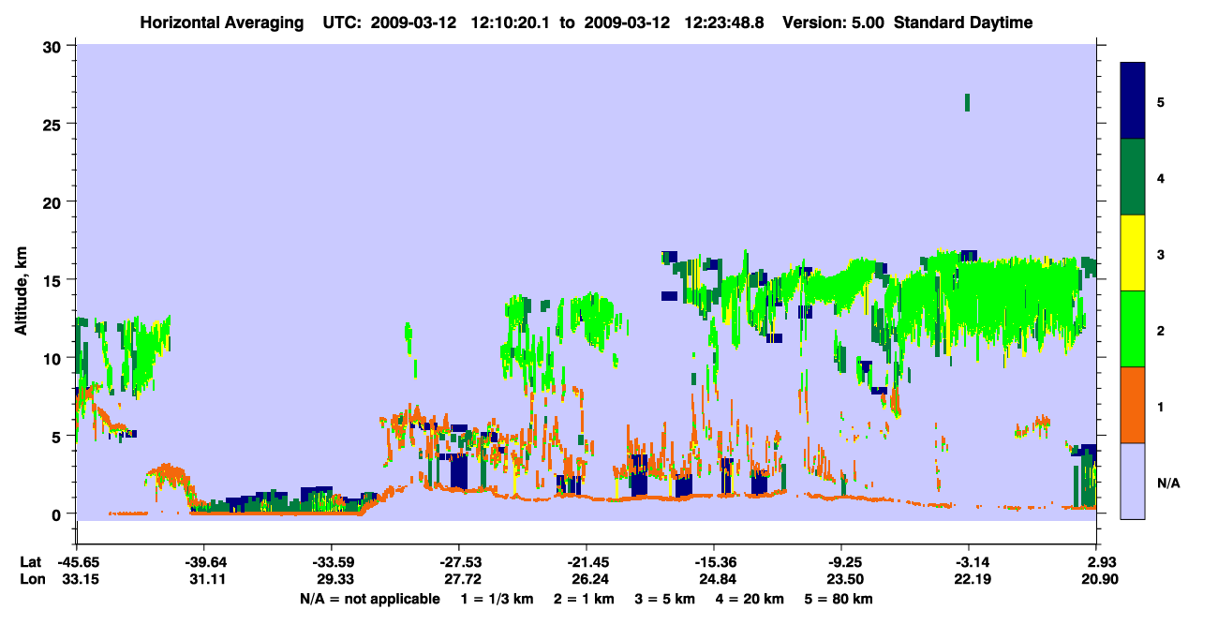
Task: Click the yellow colorbar segment labeled 3
Action: [1133, 253]
